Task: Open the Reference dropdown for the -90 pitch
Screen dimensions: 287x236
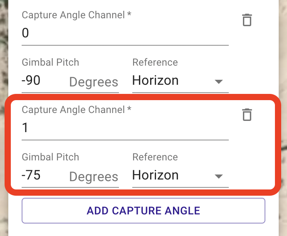Action: [180, 81]
